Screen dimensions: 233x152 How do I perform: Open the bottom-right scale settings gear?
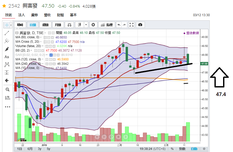tap(204, 149)
